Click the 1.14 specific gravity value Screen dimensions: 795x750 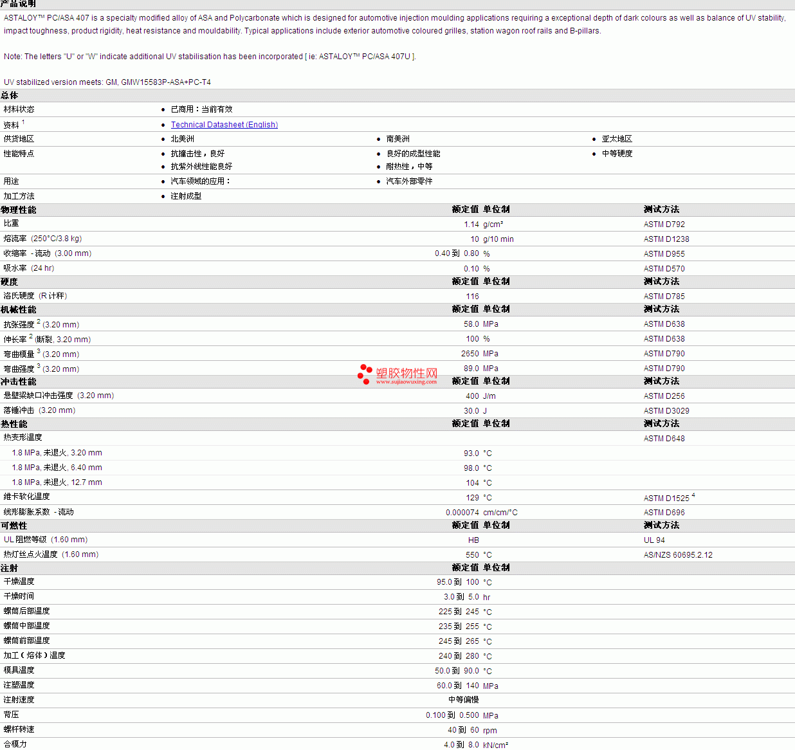[471, 224]
